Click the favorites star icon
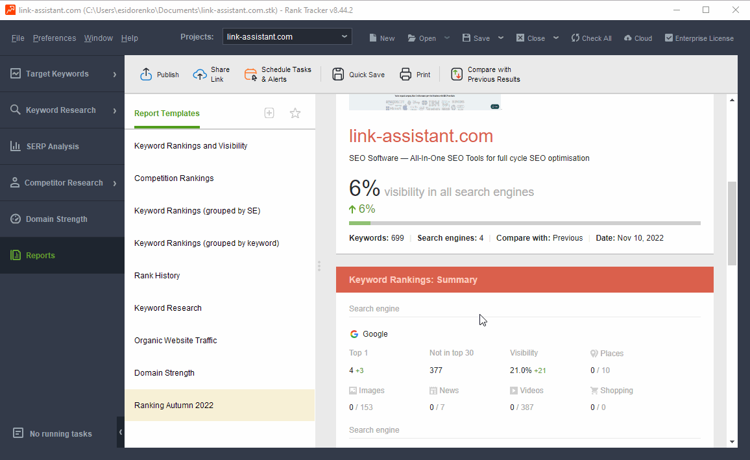The width and height of the screenshot is (750, 460). point(295,114)
